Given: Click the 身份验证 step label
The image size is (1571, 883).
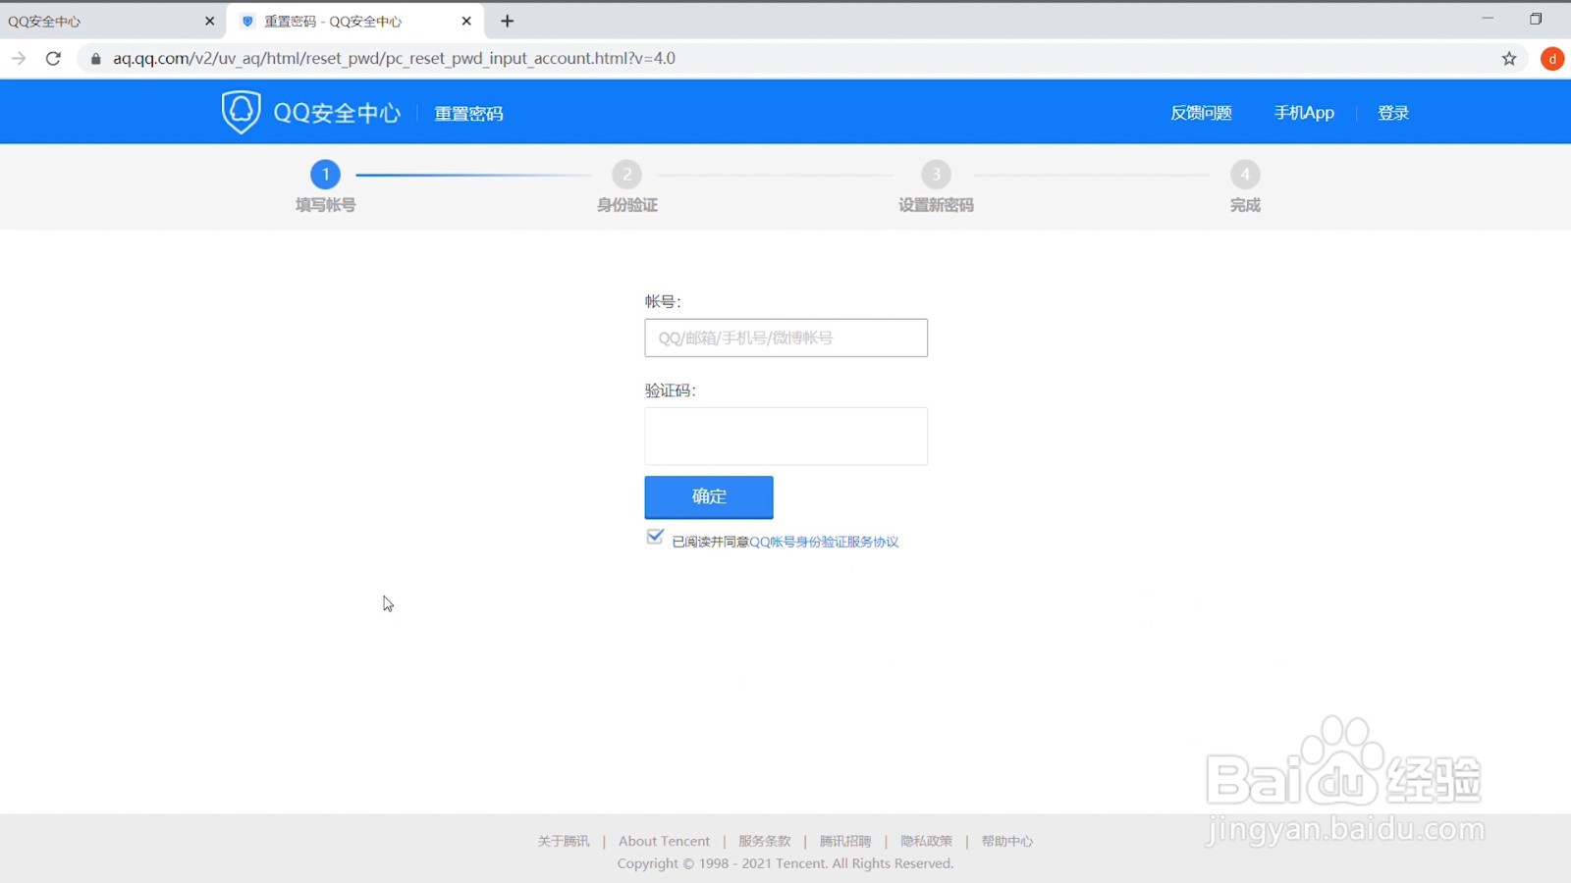Looking at the screenshot, I should tap(626, 205).
